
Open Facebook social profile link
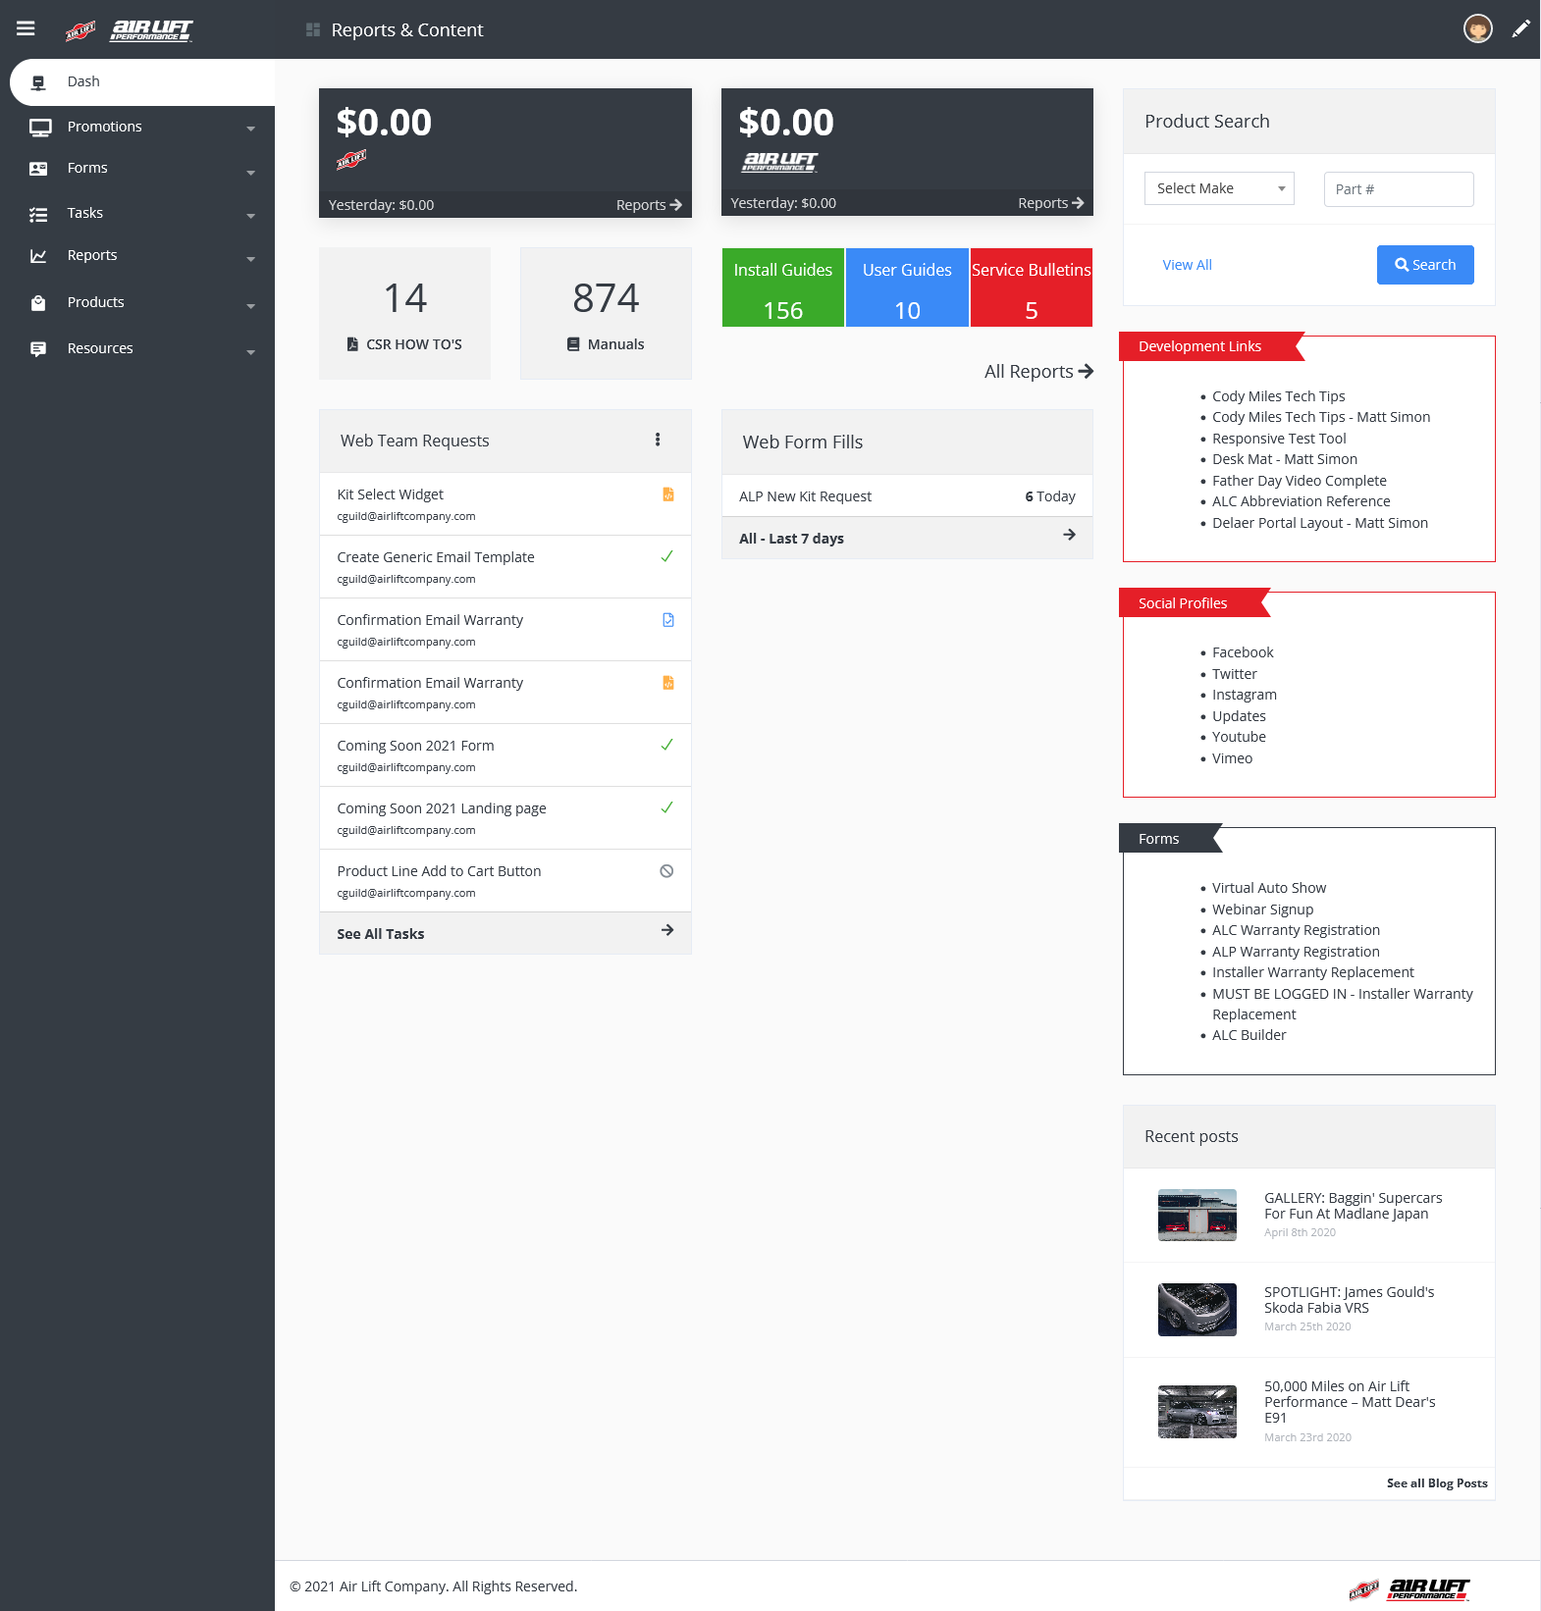[x=1243, y=652]
